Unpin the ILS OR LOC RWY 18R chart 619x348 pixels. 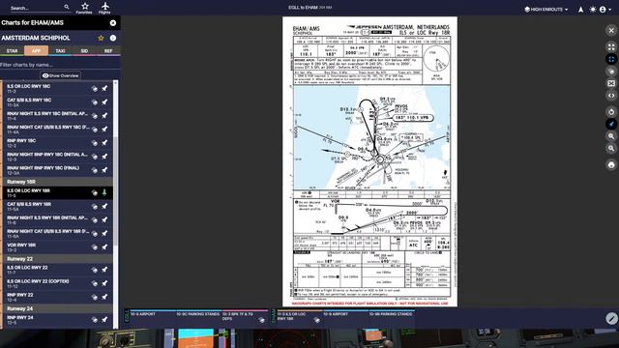coord(104,192)
